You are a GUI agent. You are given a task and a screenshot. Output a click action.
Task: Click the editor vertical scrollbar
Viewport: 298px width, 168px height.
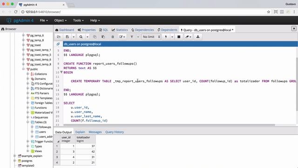297,84
